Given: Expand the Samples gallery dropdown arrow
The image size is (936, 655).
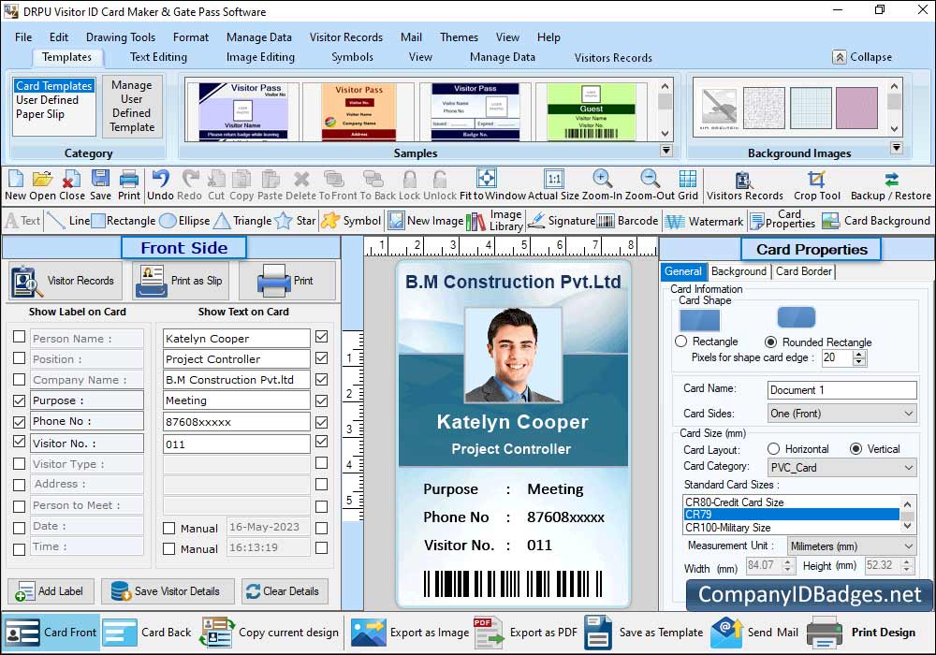Looking at the screenshot, I should pyautogui.click(x=666, y=151).
